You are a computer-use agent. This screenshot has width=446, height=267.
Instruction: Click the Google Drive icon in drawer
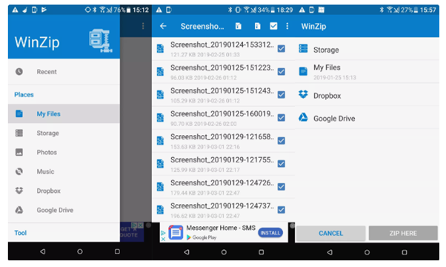[19, 210]
